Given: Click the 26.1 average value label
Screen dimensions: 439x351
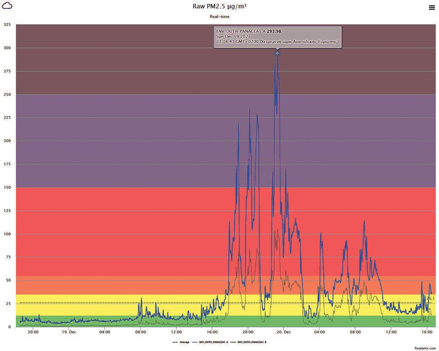Looking at the screenshot, I should [x=431, y=299].
